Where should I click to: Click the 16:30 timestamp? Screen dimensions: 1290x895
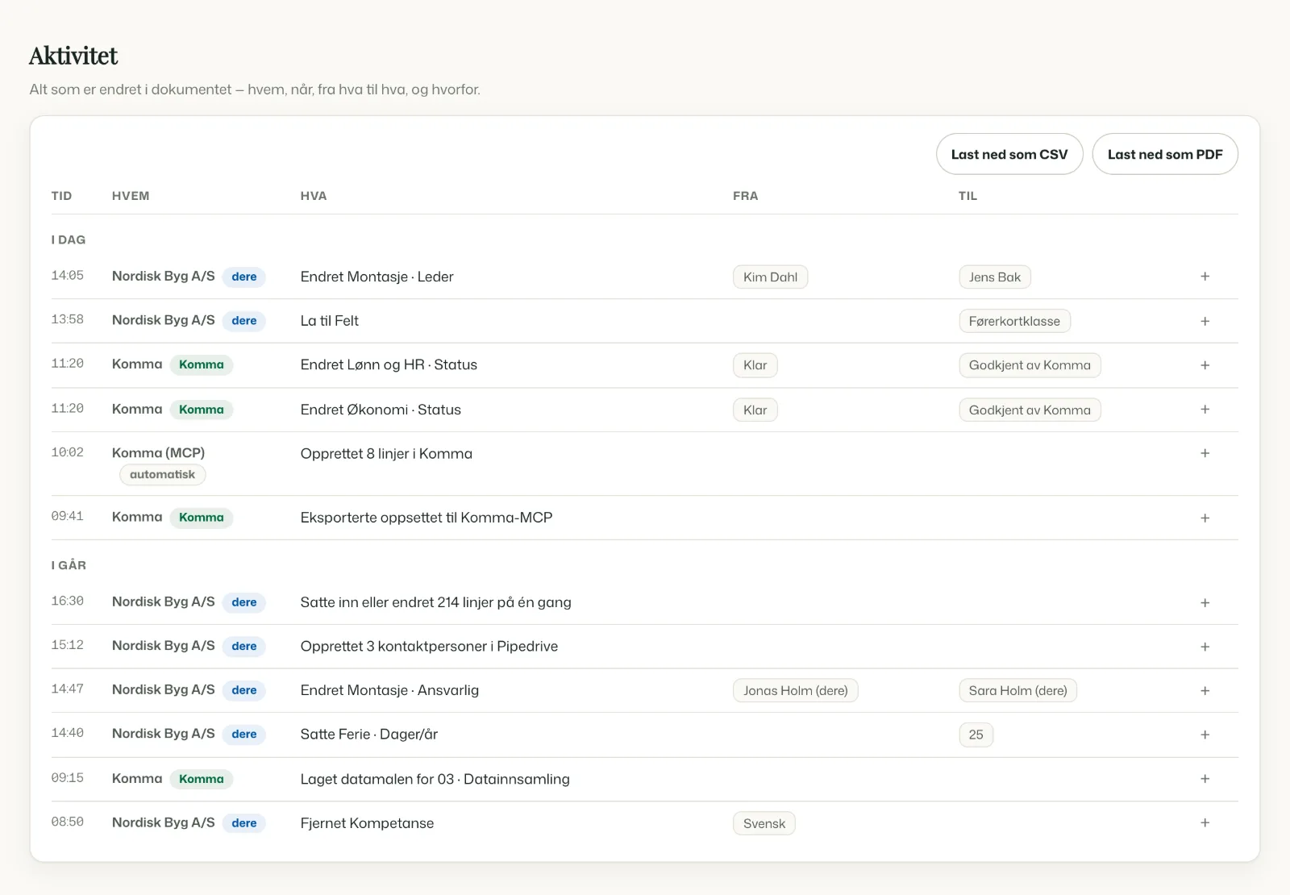68,602
